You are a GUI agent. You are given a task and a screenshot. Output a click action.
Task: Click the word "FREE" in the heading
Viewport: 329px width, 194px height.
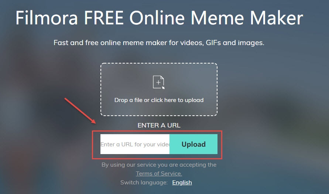[x=104, y=18]
